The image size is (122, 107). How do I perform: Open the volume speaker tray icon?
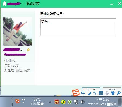82,102
